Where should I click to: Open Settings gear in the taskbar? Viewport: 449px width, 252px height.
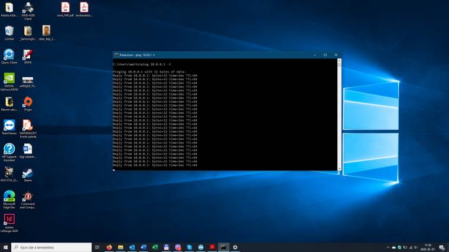(235, 247)
